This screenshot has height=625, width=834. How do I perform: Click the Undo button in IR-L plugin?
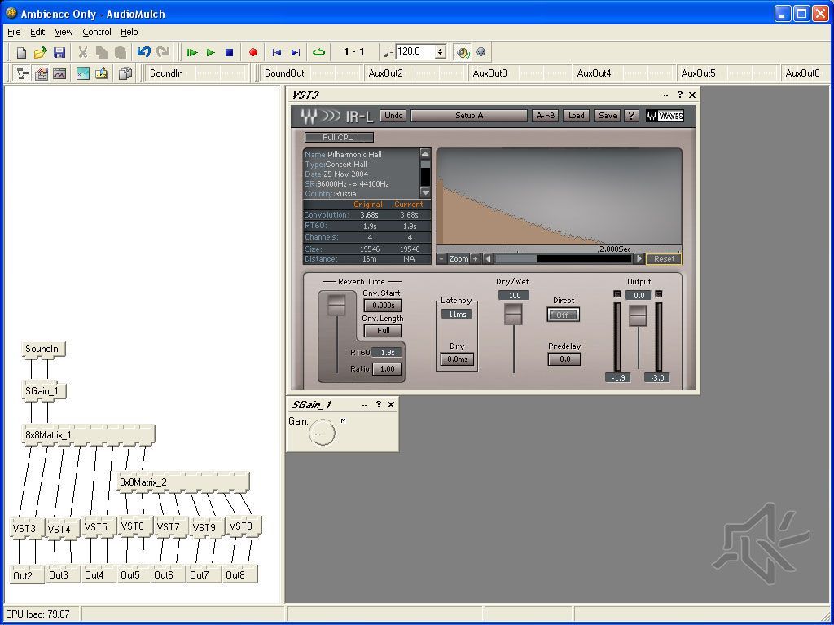393,116
